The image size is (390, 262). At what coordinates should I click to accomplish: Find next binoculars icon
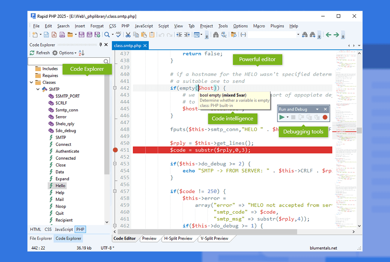[312, 35]
